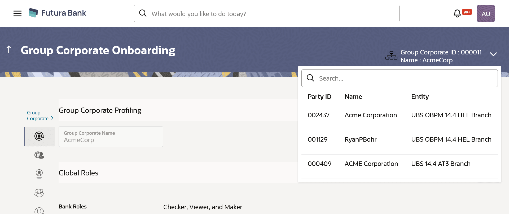
Task: Select party 001129 RyanPBohr row
Action: (400, 140)
